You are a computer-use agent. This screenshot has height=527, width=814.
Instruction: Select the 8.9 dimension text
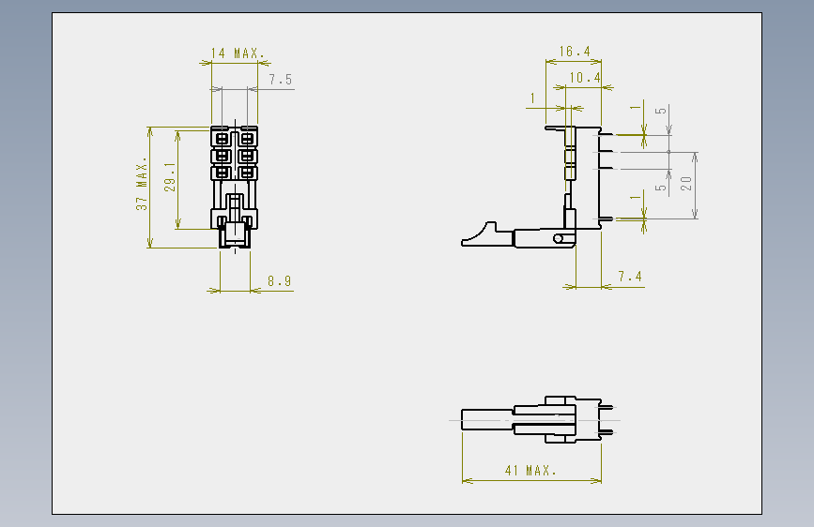[279, 281]
